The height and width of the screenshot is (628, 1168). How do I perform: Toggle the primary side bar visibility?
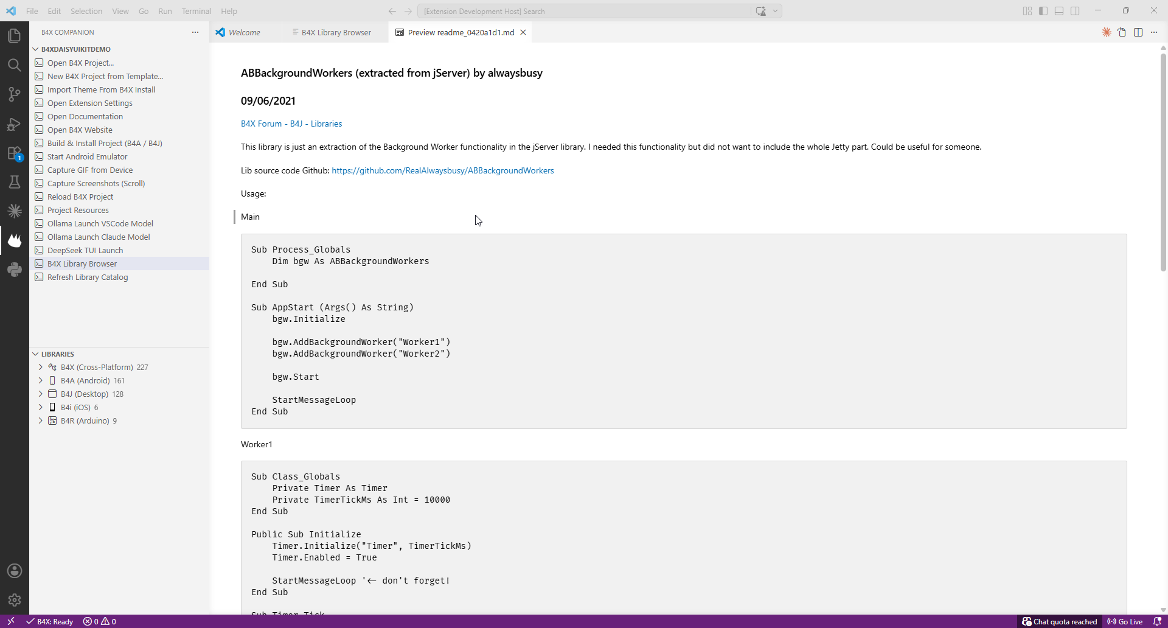point(1043,11)
